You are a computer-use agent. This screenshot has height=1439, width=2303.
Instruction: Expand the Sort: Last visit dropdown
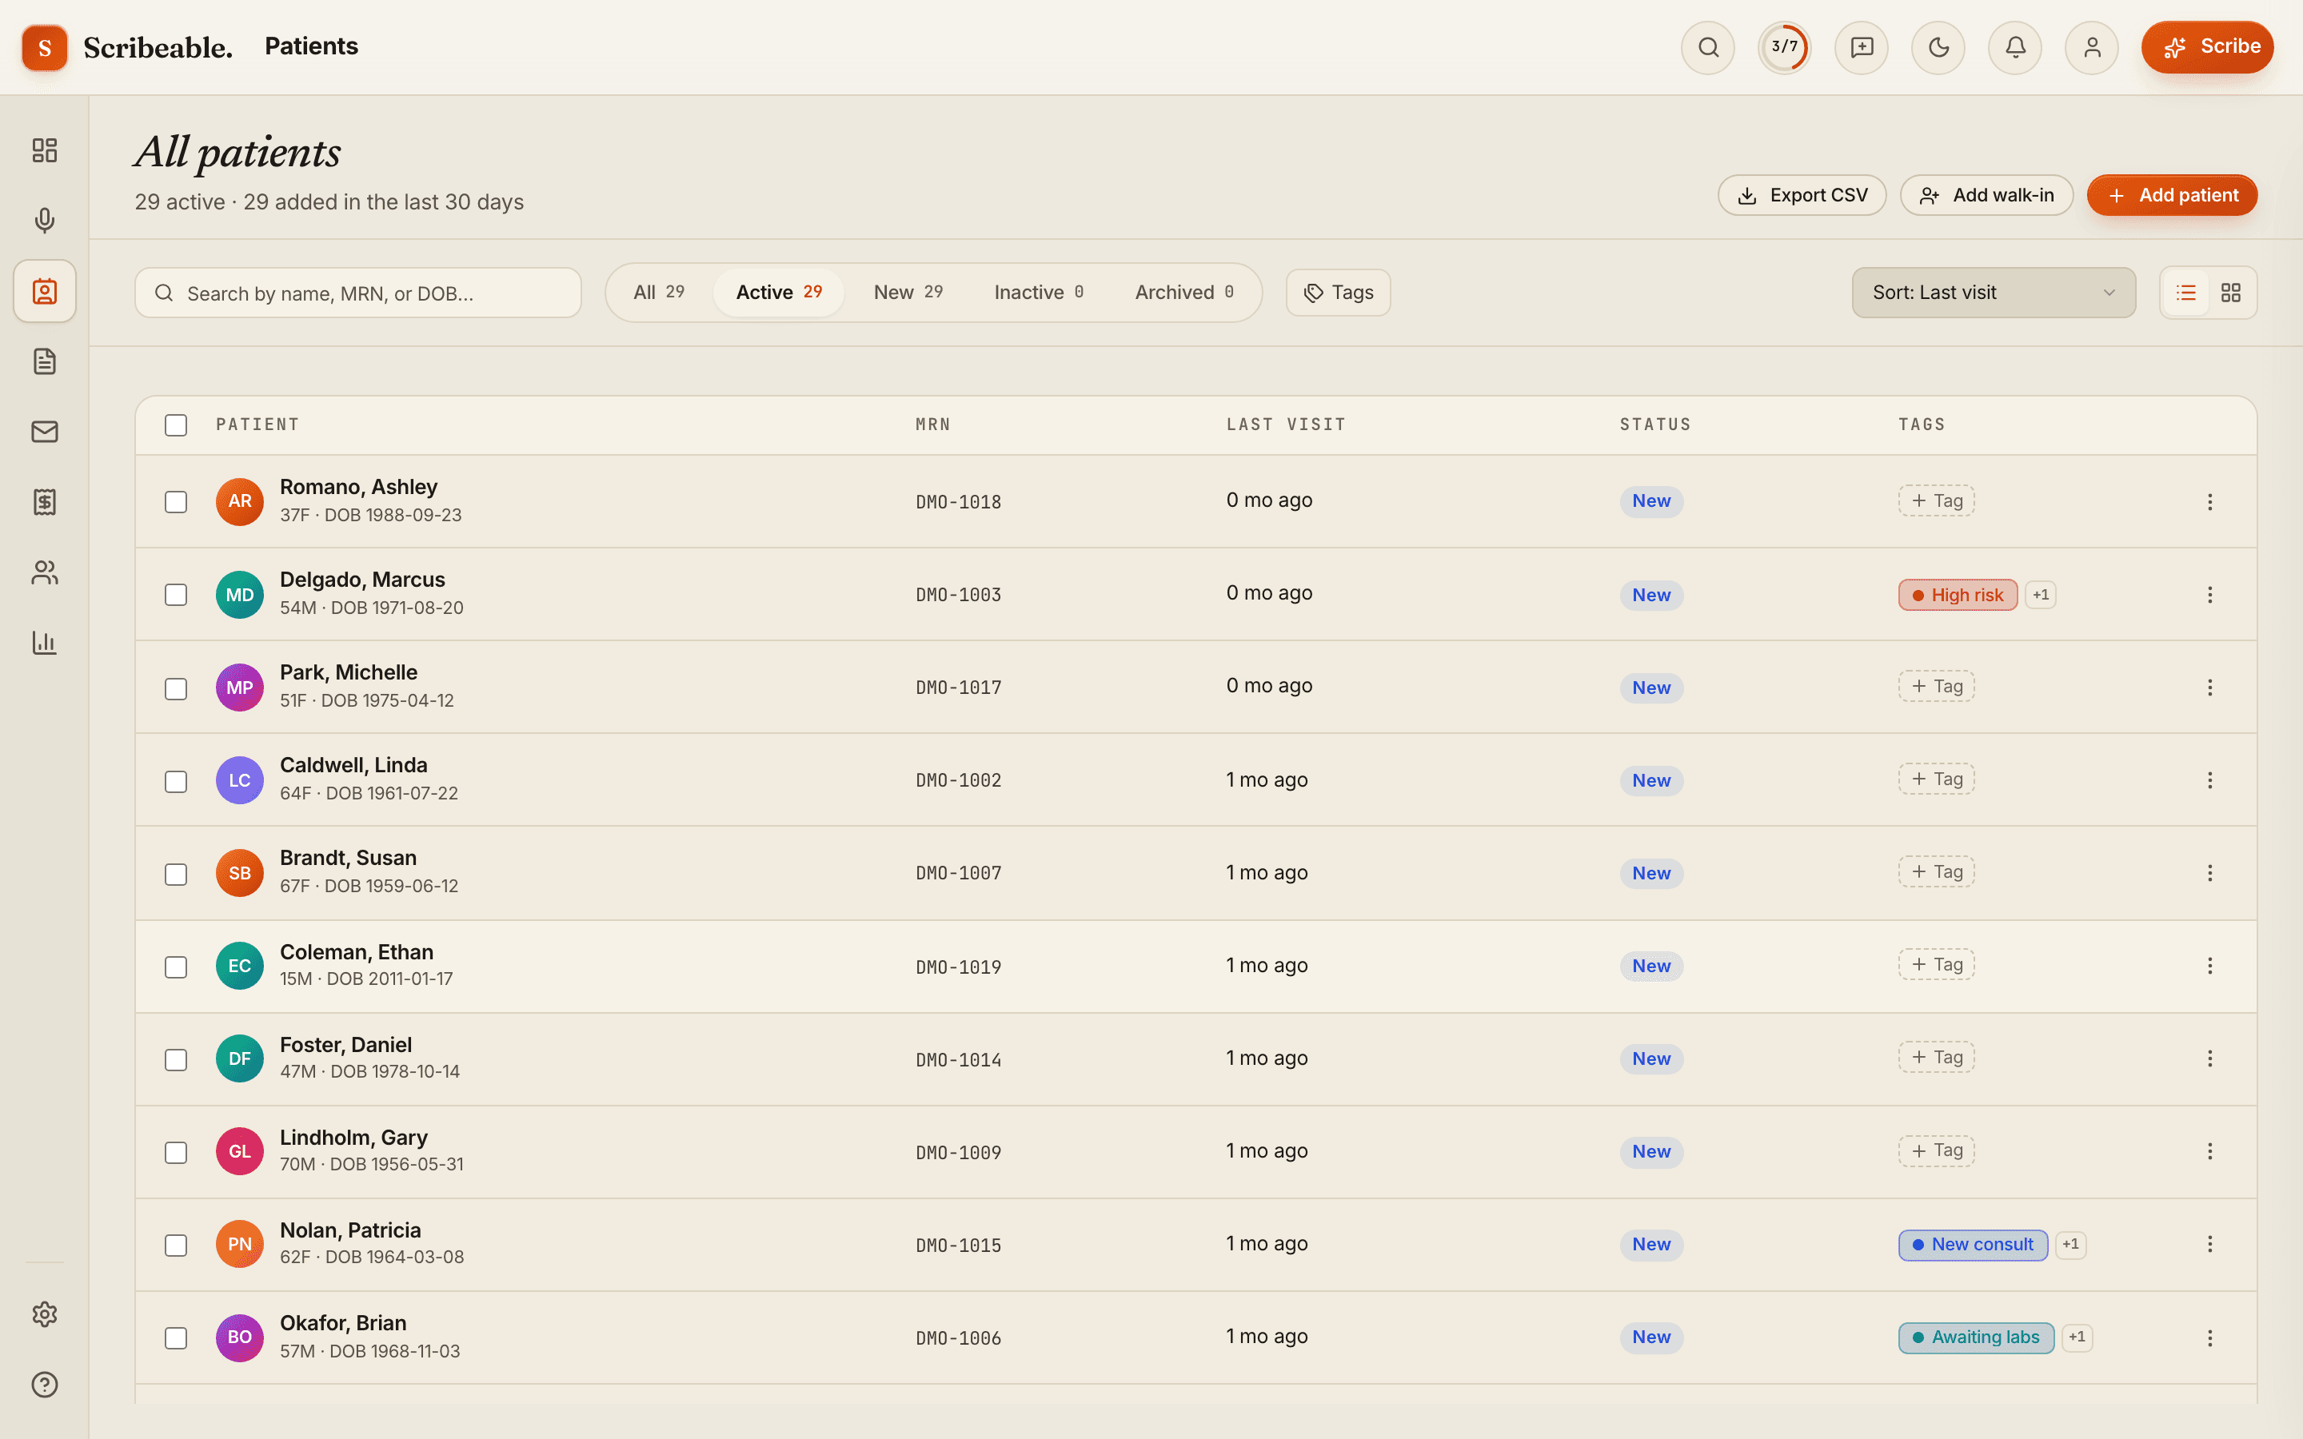coord(1994,292)
